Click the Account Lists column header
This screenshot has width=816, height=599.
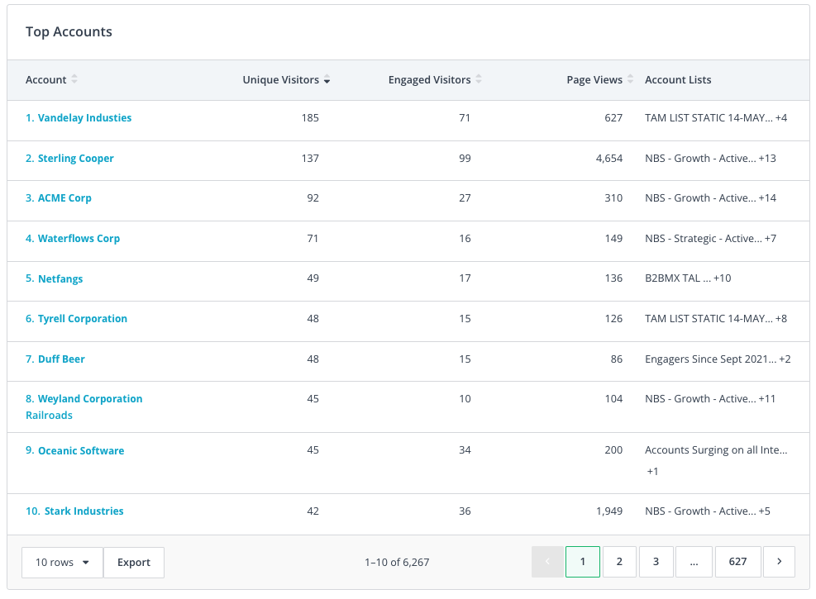click(678, 79)
